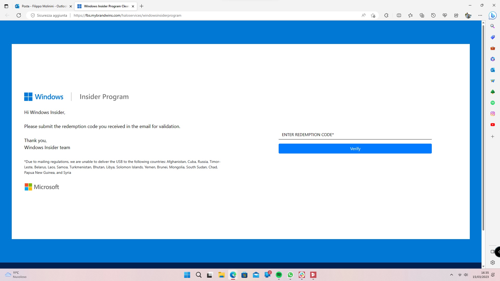The width and height of the screenshot is (500, 281).
Task: Click the WhatsApp icon in taskbar
Action: (x=290, y=274)
